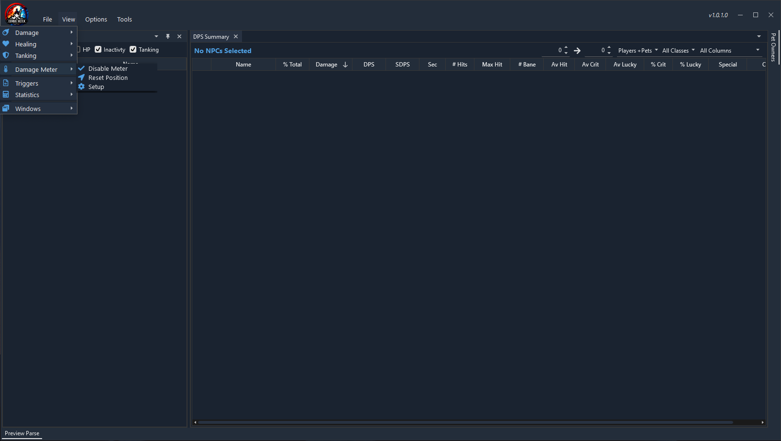Image resolution: width=781 pixels, height=441 pixels.
Task: Open the Healing submenu with heart icon
Action: click(39, 44)
